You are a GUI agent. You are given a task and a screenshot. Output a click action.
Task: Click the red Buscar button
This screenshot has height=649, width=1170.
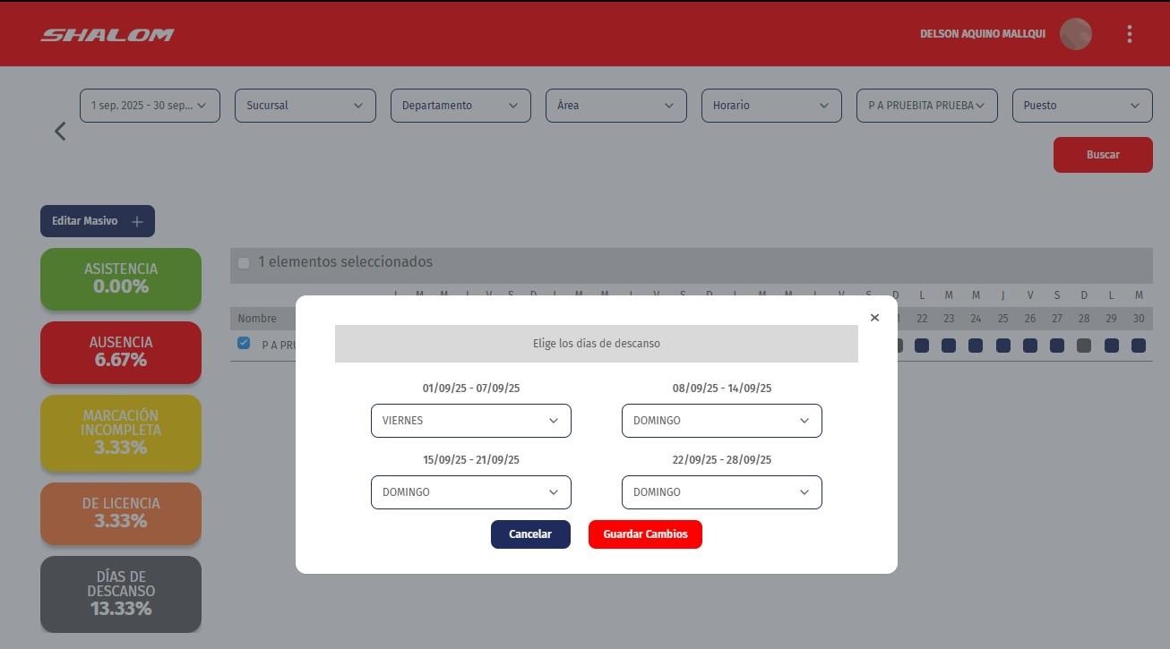(1103, 155)
